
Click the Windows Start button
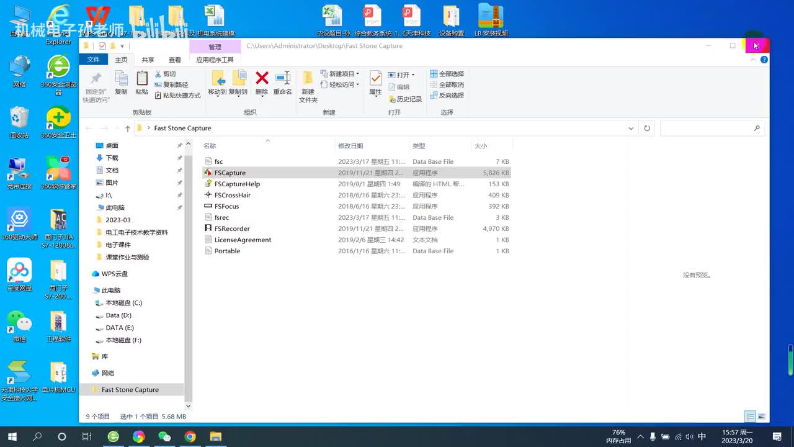[12, 436]
